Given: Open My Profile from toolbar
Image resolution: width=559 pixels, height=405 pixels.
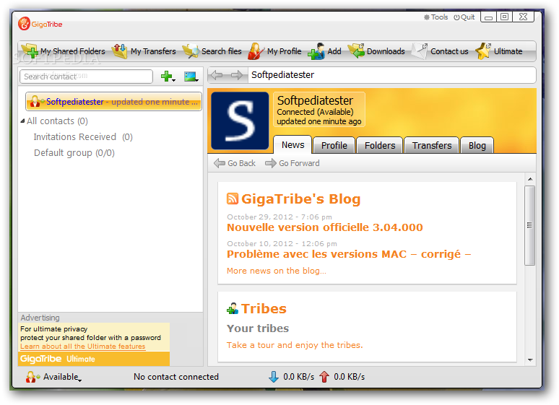Looking at the screenshot, I should (x=274, y=51).
